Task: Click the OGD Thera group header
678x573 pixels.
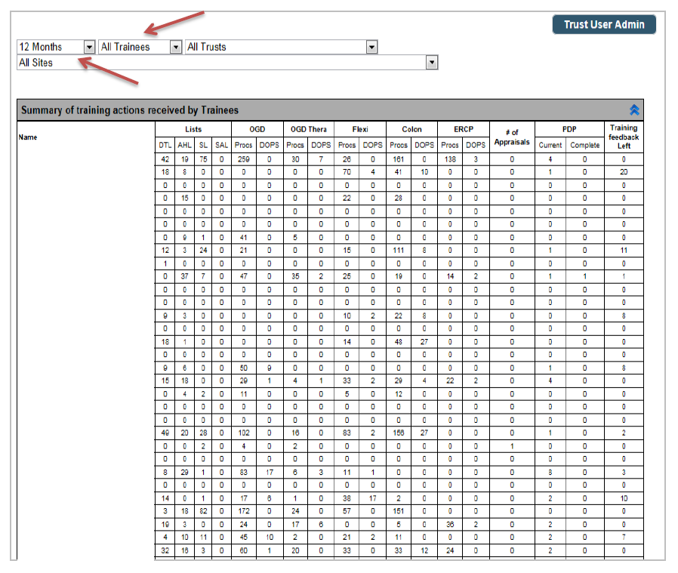Action: (308, 129)
